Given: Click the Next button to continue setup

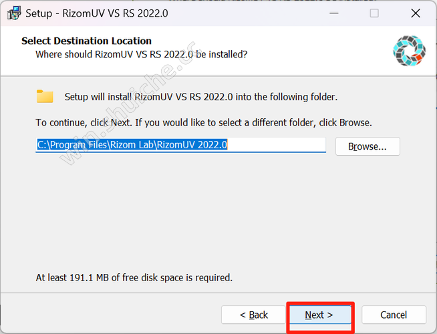Looking at the screenshot, I should point(320,315).
